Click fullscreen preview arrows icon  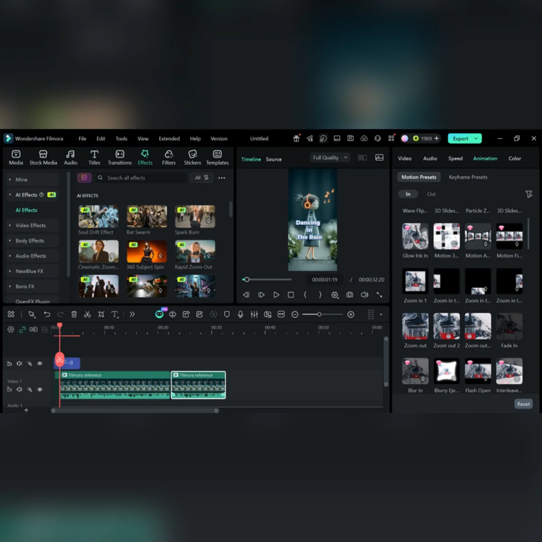click(379, 295)
